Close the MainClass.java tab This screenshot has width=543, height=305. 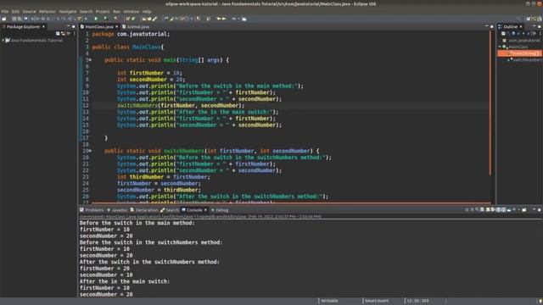tap(117, 26)
